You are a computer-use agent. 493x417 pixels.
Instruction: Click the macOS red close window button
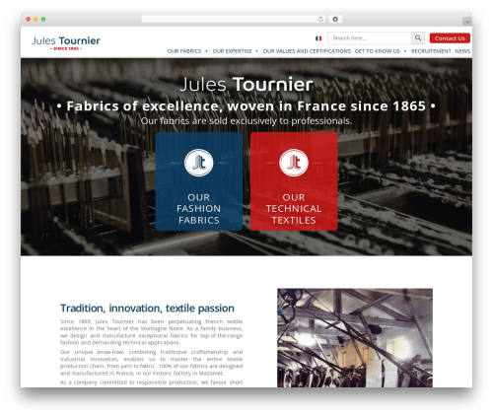(x=29, y=19)
